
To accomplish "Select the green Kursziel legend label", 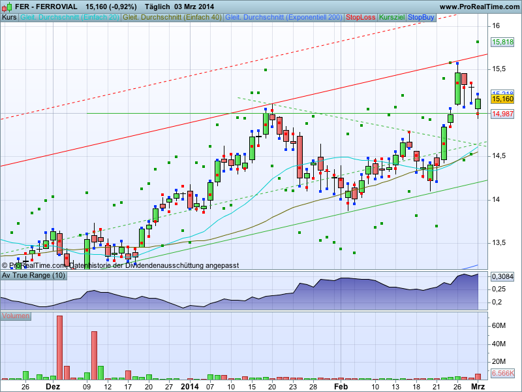I will [x=392, y=16].
